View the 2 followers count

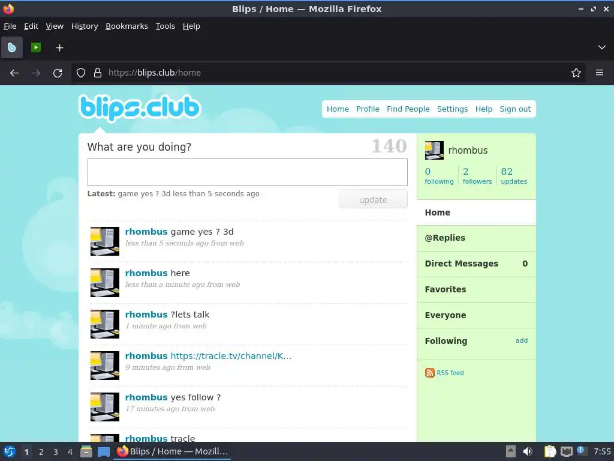coord(477,176)
